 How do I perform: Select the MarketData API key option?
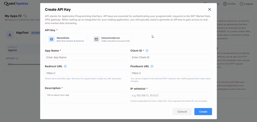point(66,39)
